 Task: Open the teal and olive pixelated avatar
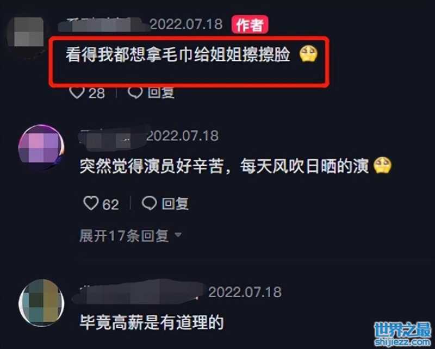click(42, 302)
